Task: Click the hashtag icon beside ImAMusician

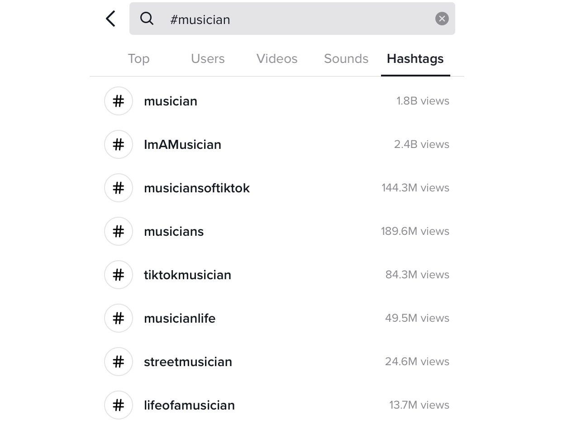Action: click(119, 144)
